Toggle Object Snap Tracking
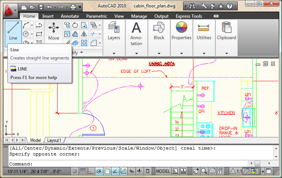 point(115,171)
